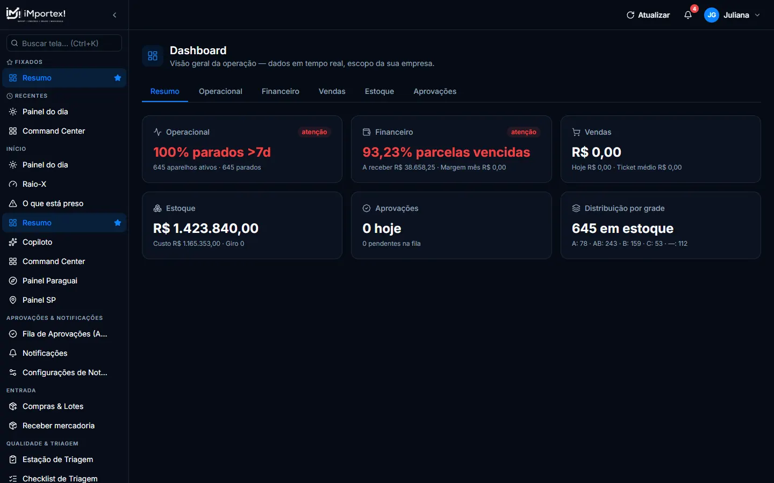Open Compras & Lotes
The height and width of the screenshot is (483, 774).
click(64, 406)
